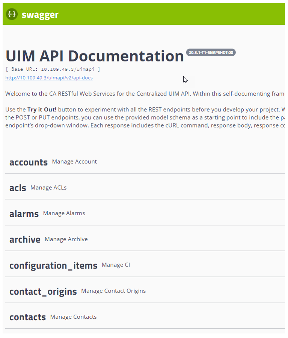This screenshot has height=338, width=288.
Task: Expand the archive endpoint section
Action: [25, 239]
